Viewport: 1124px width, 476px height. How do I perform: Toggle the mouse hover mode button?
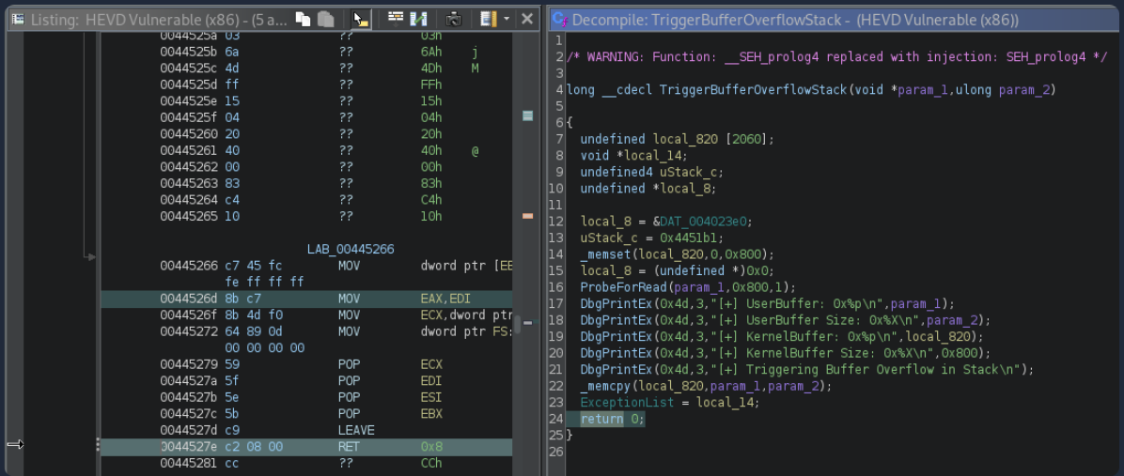(360, 19)
